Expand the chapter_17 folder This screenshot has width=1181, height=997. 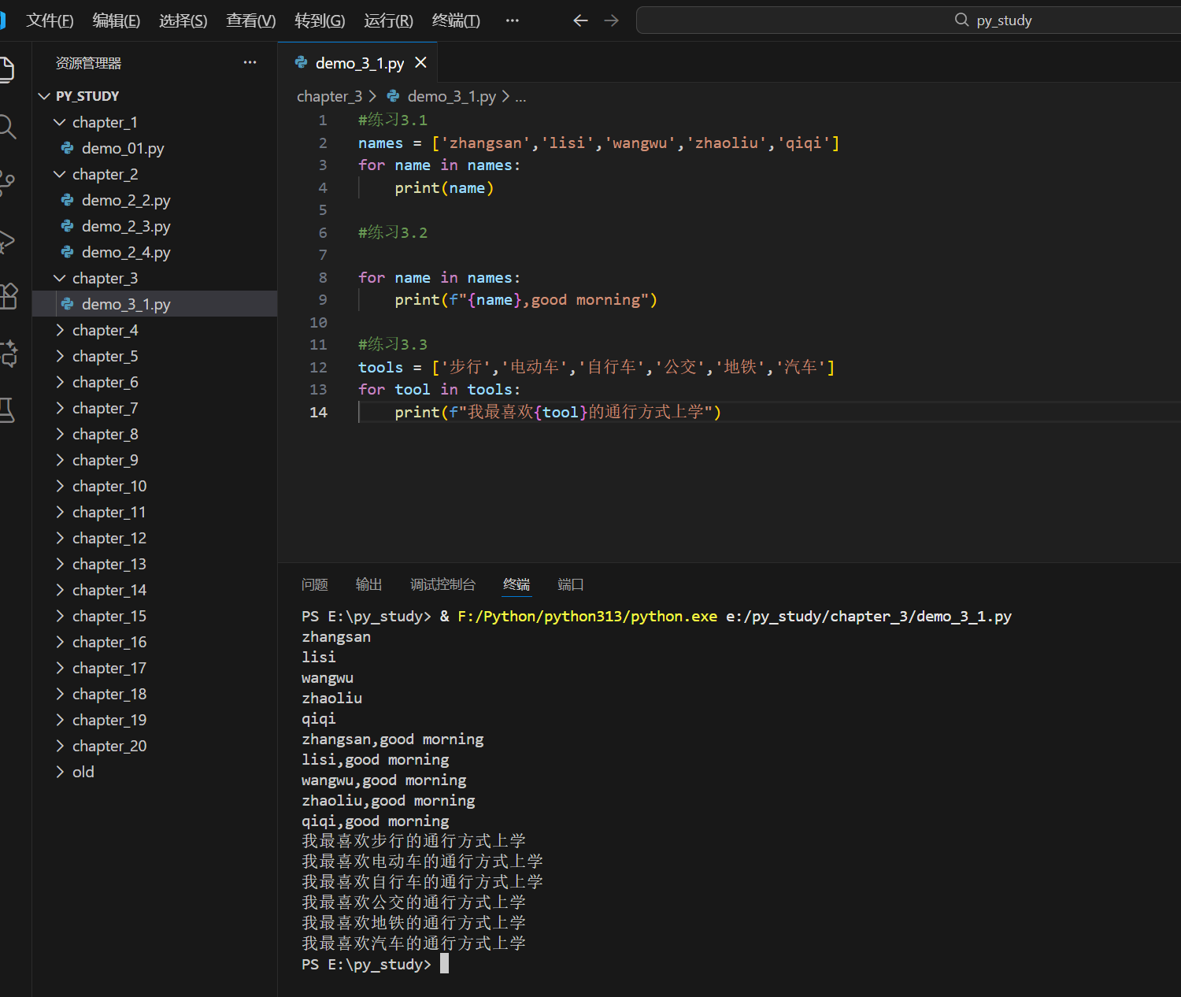(x=154, y=668)
